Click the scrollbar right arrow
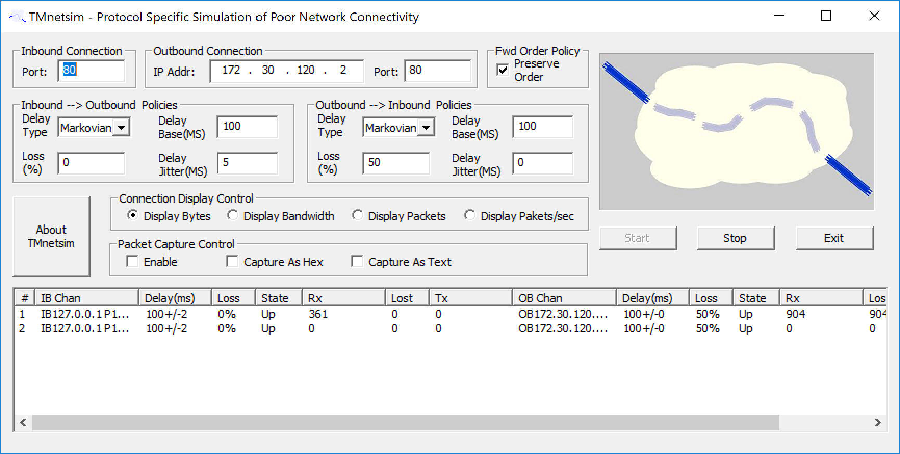Screen dimensions: 900x454 (x=878, y=422)
